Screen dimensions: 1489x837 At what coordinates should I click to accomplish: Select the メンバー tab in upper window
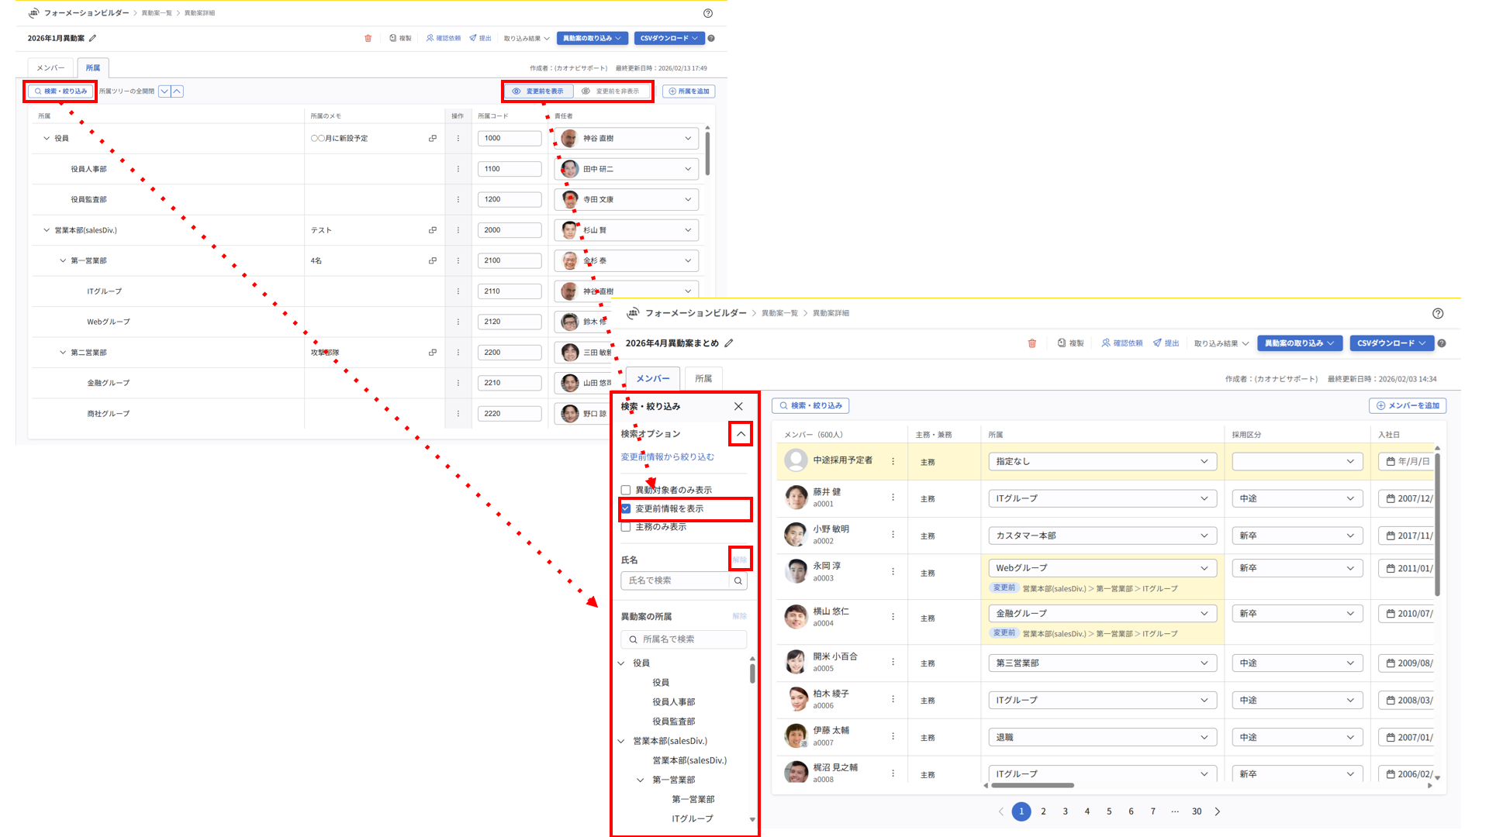50,68
